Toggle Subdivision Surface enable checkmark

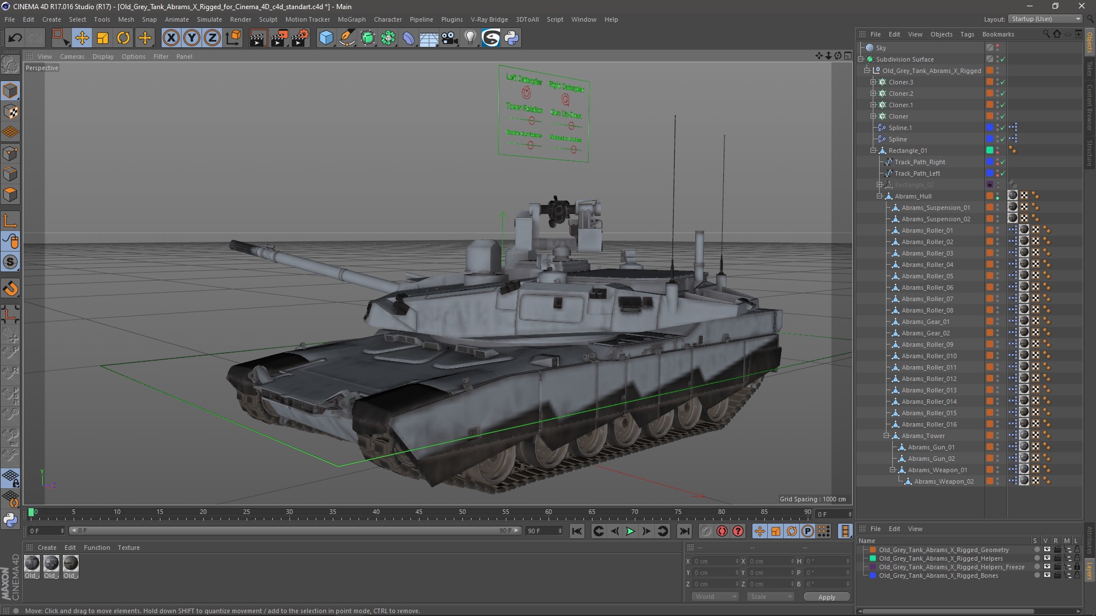[1002, 59]
